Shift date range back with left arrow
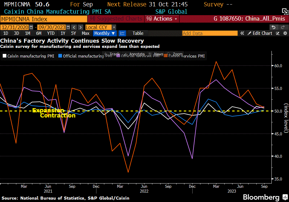 (x=74, y=27)
